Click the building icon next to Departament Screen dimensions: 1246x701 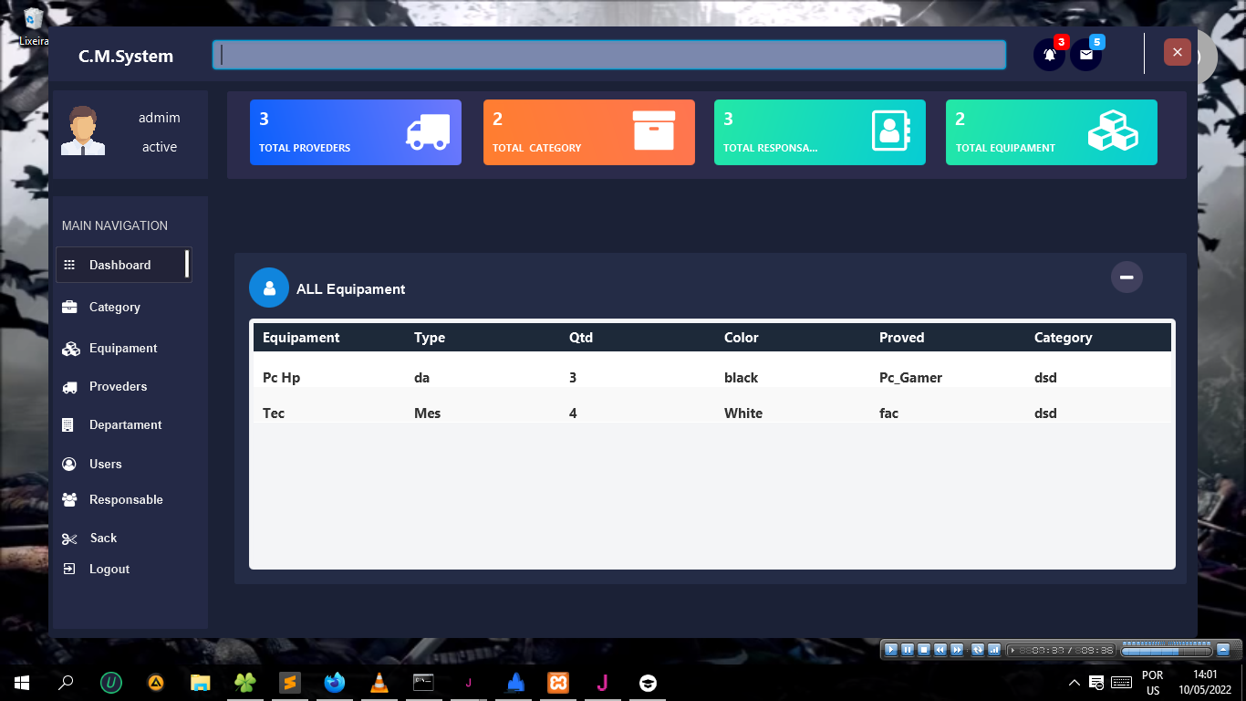coord(67,425)
